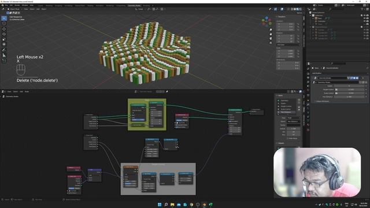Select the Move tool in viewport toolbar

pos(4,29)
